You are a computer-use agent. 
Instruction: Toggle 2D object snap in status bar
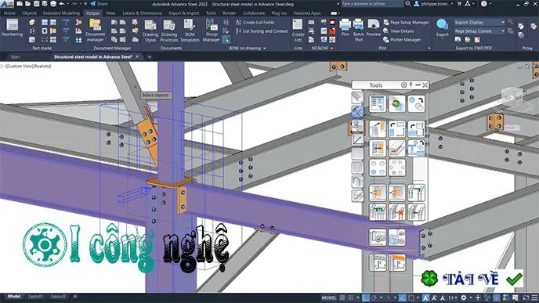[x=411, y=298]
